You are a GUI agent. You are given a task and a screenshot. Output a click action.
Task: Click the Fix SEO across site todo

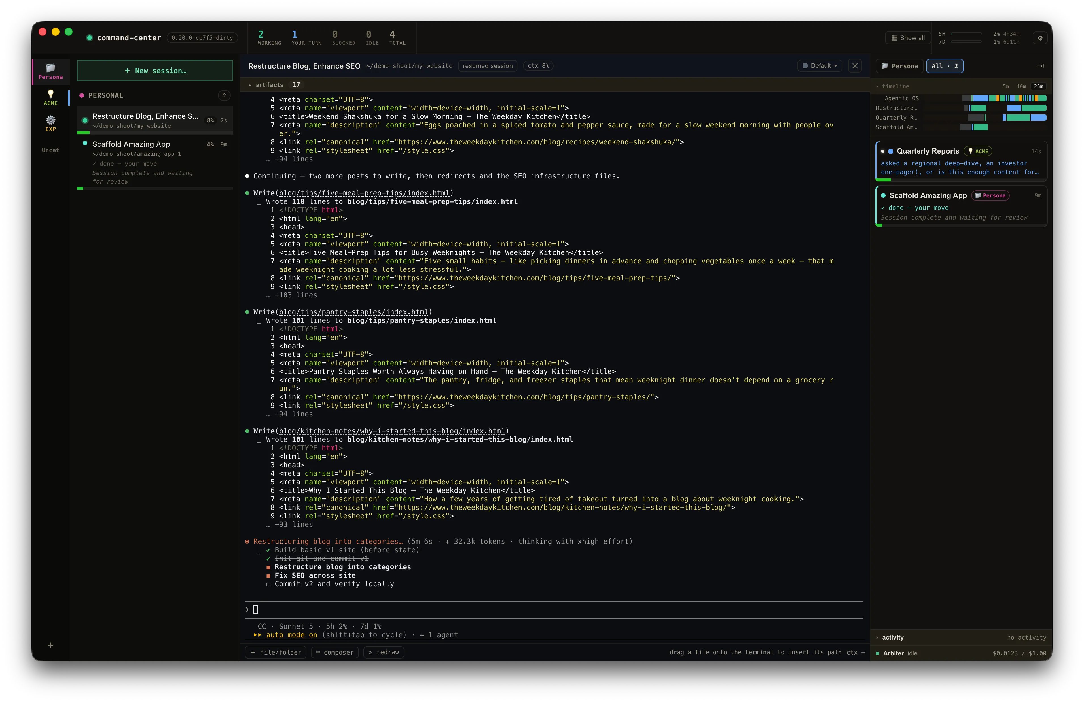click(315, 576)
